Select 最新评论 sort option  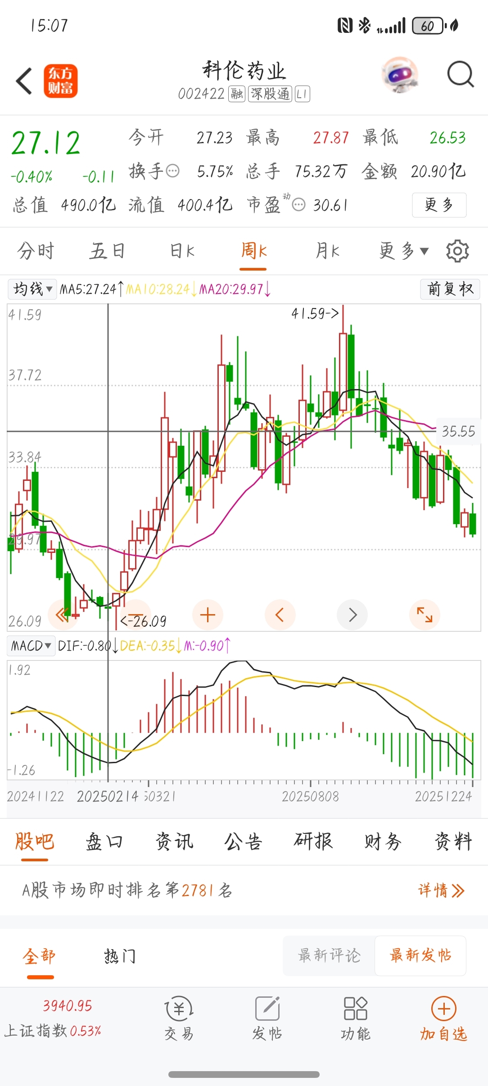click(x=330, y=955)
